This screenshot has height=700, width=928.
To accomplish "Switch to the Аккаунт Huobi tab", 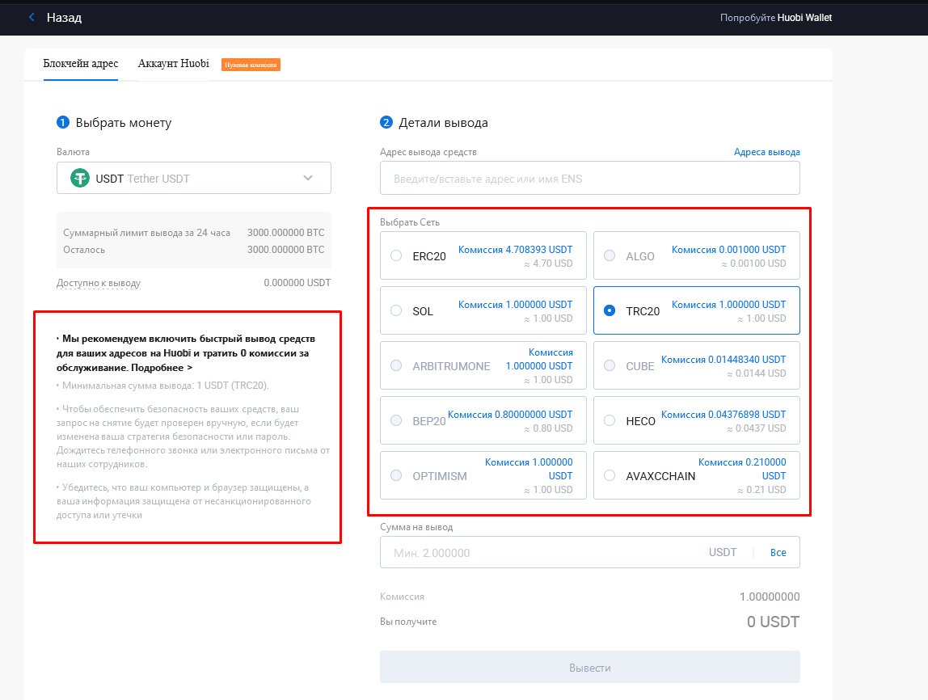I will coord(173,64).
